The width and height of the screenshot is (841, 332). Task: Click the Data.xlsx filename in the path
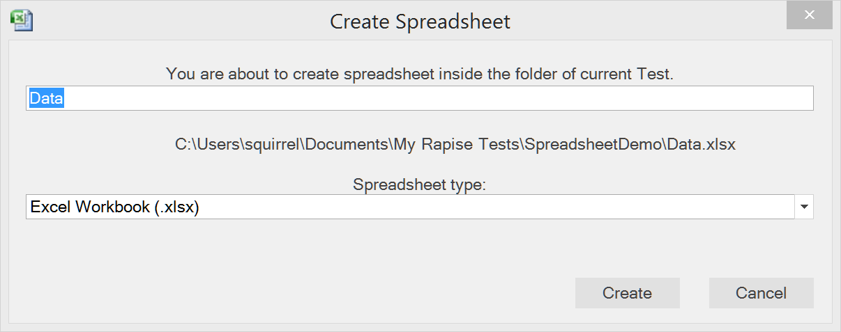[x=701, y=145]
